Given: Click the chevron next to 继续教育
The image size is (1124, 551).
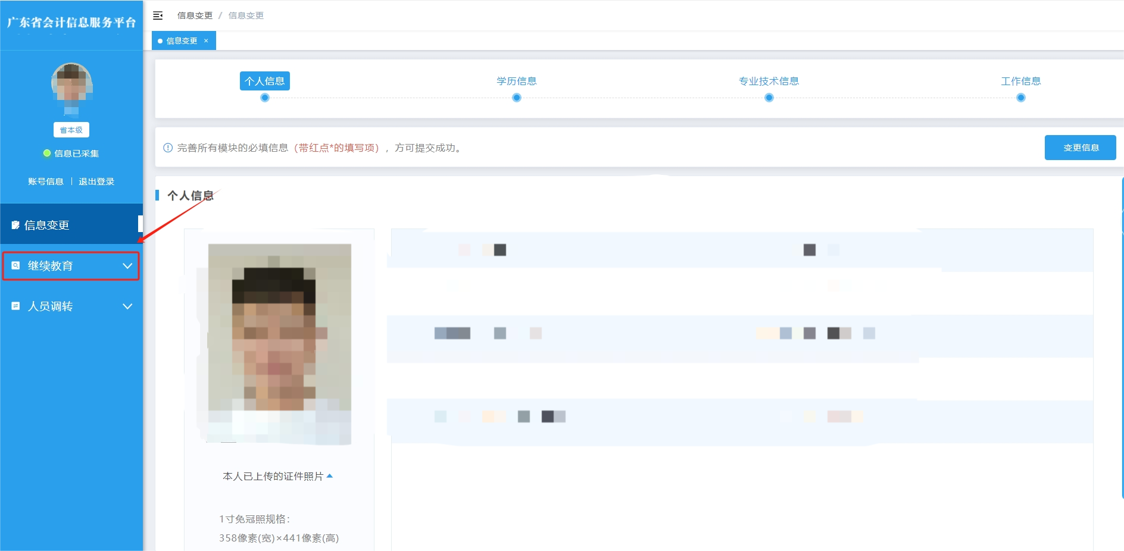Looking at the screenshot, I should point(127,266).
